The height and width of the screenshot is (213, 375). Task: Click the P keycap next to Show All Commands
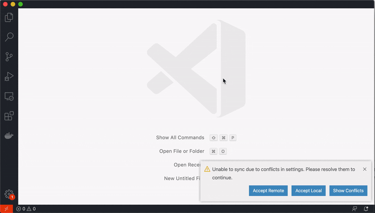(233, 137)
